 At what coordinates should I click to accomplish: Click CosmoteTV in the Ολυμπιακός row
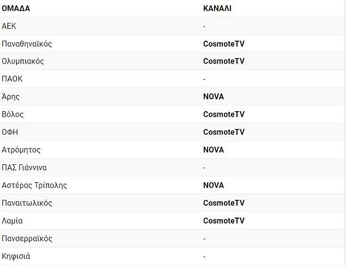pyautogui.click(x=224, y=61)
